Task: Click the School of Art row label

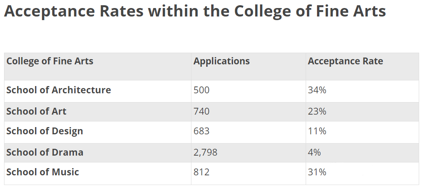Action: 36,111
